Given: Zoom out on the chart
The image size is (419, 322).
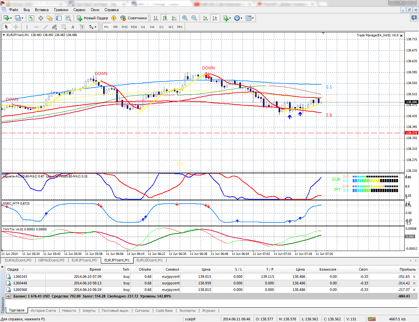Looking at the screenshot, I should click(194, 18).
